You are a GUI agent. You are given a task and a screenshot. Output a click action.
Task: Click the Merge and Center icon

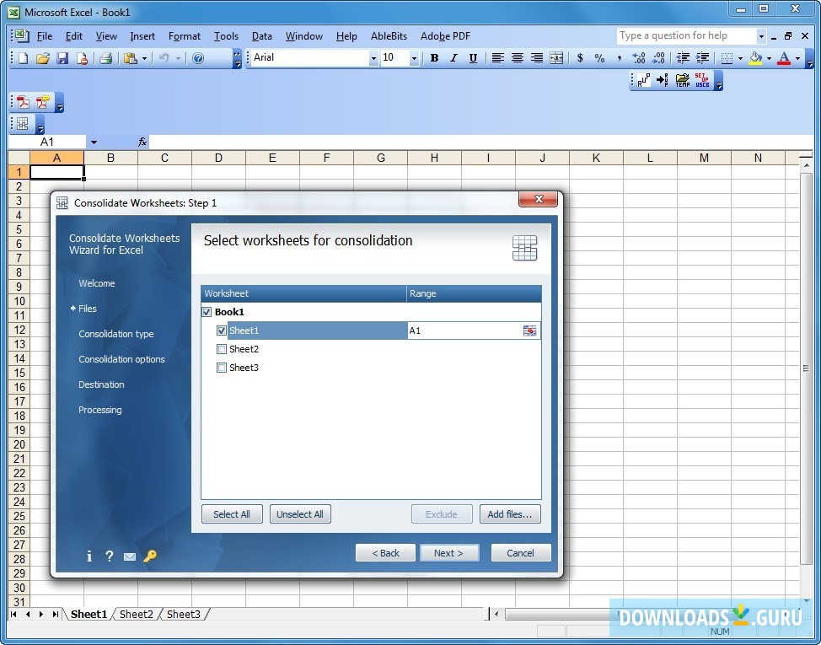click(556, 58)
